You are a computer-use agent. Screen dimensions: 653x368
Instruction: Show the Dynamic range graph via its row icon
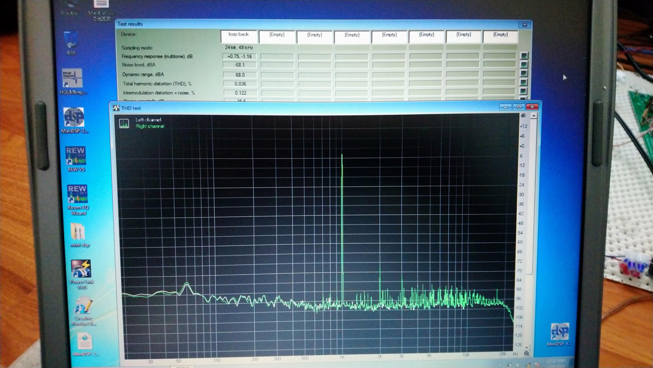click(x=524, y=74)
